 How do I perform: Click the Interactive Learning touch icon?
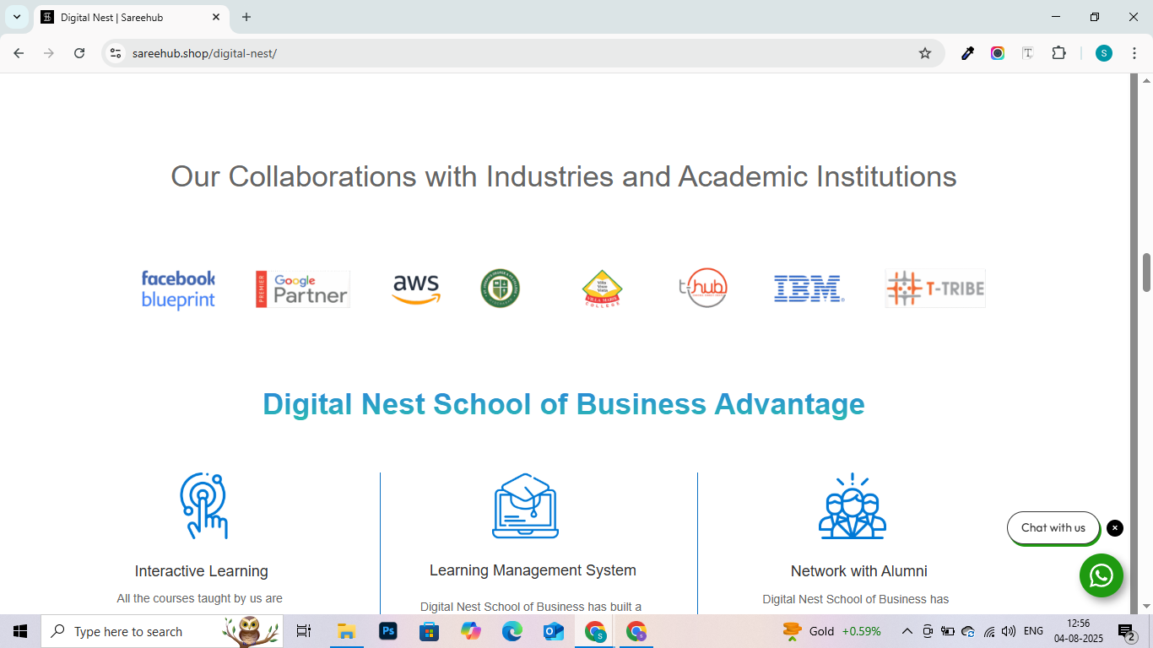pyautogui.click(x=203, y=505)
